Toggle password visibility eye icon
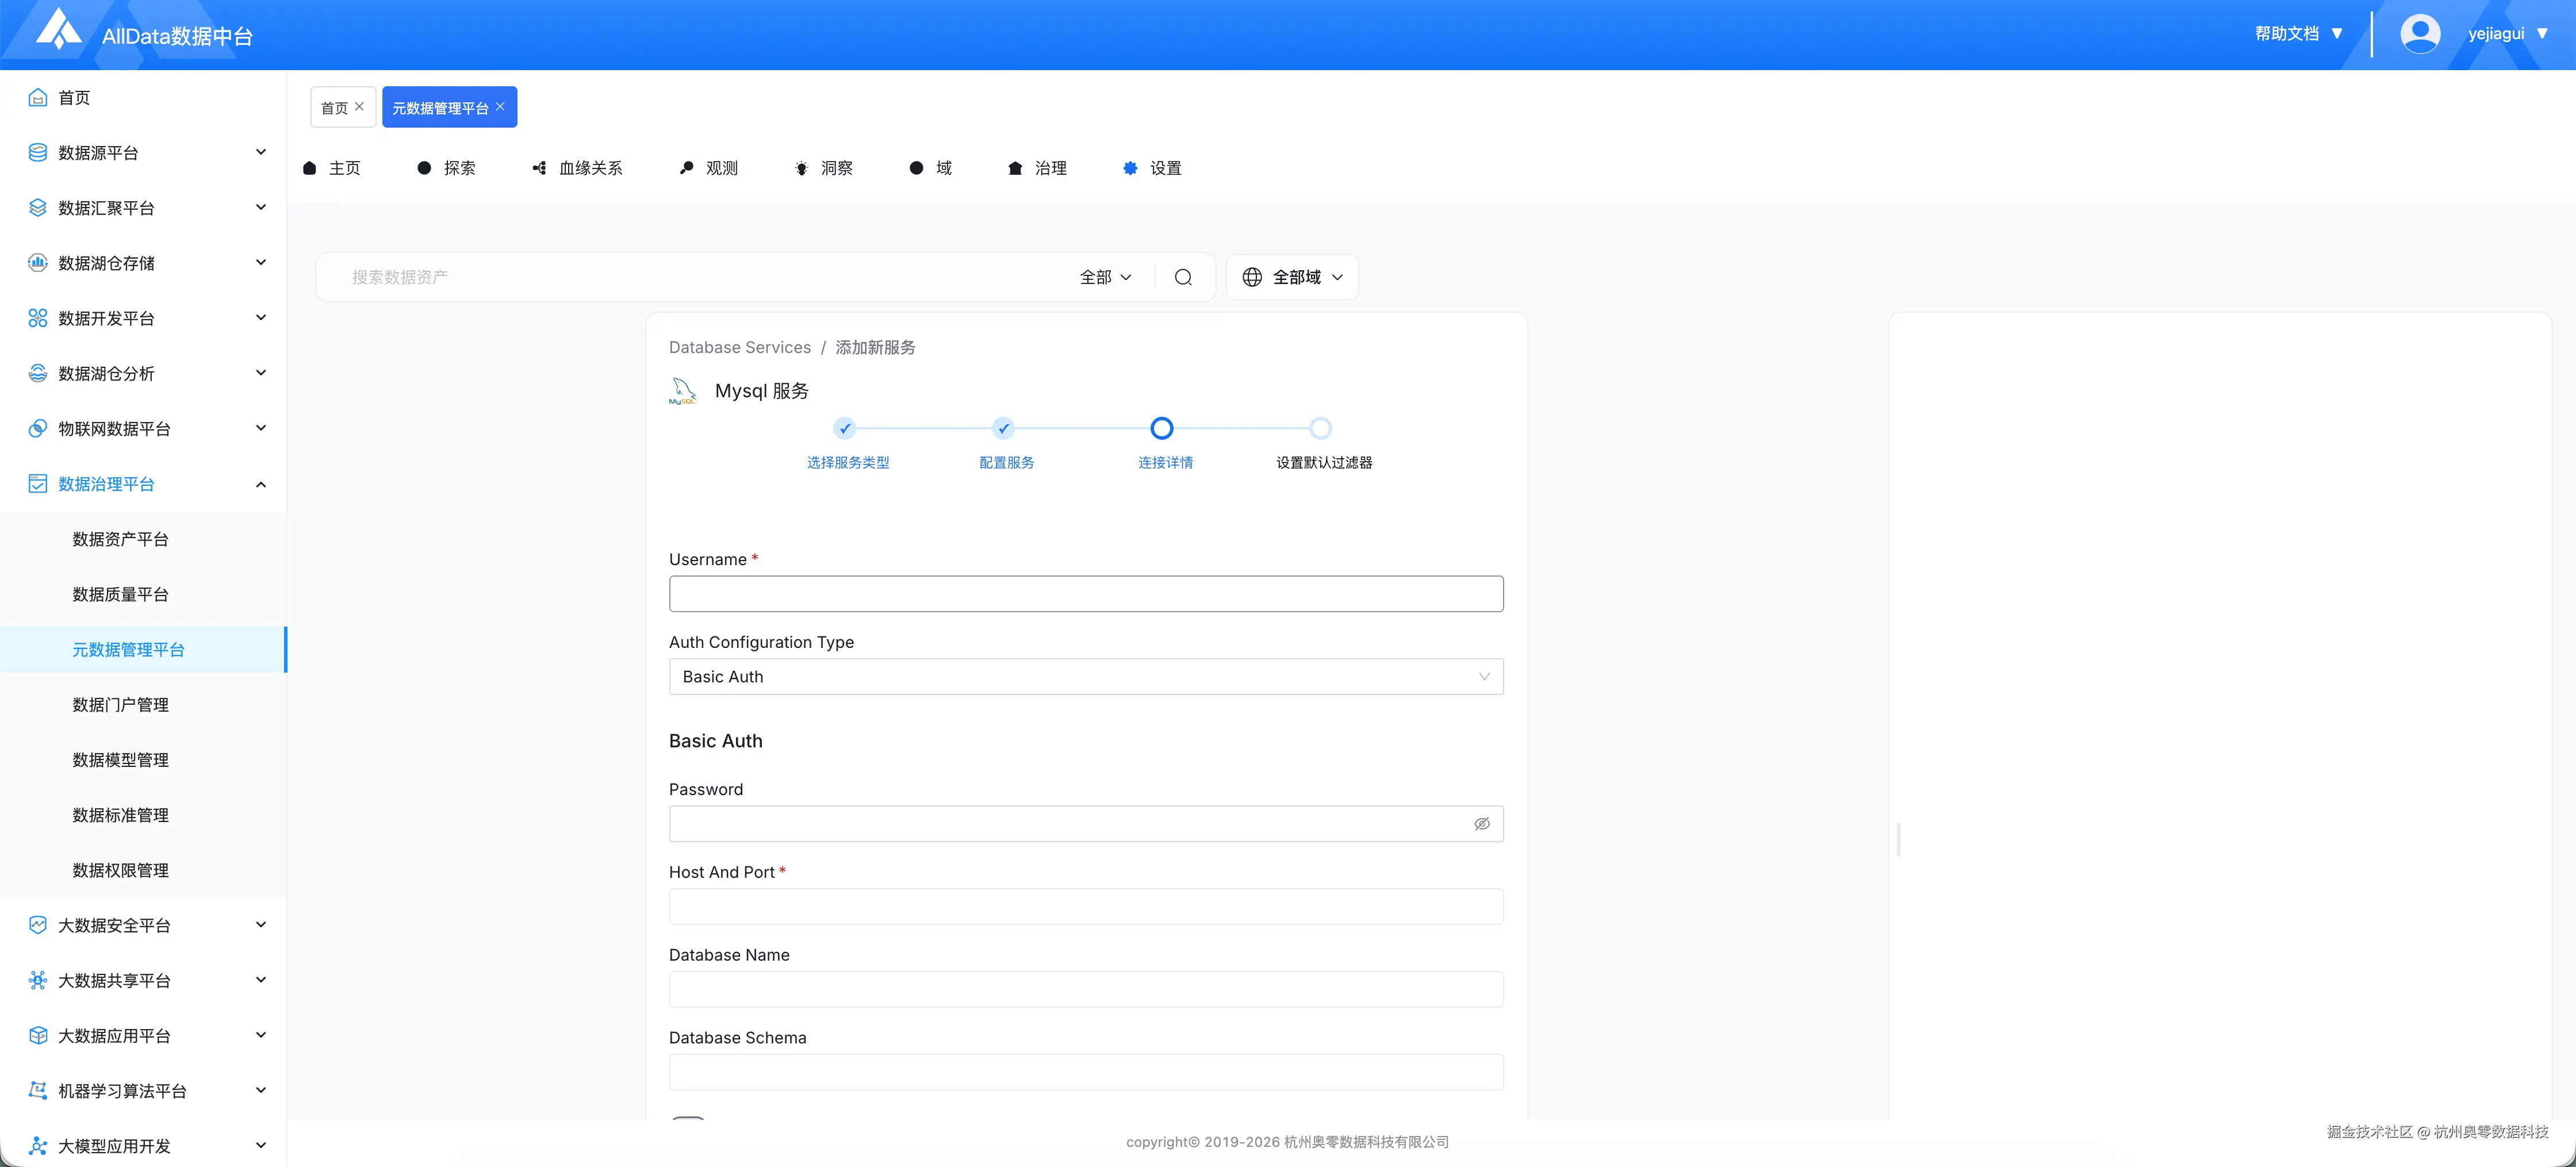This screenshot has height=1167, width=2576. tap(1482, 824)
